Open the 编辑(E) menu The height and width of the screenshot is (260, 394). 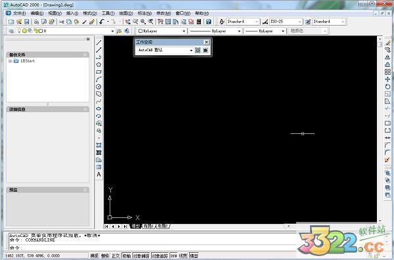pyautogui.click(x=37, y=13)
